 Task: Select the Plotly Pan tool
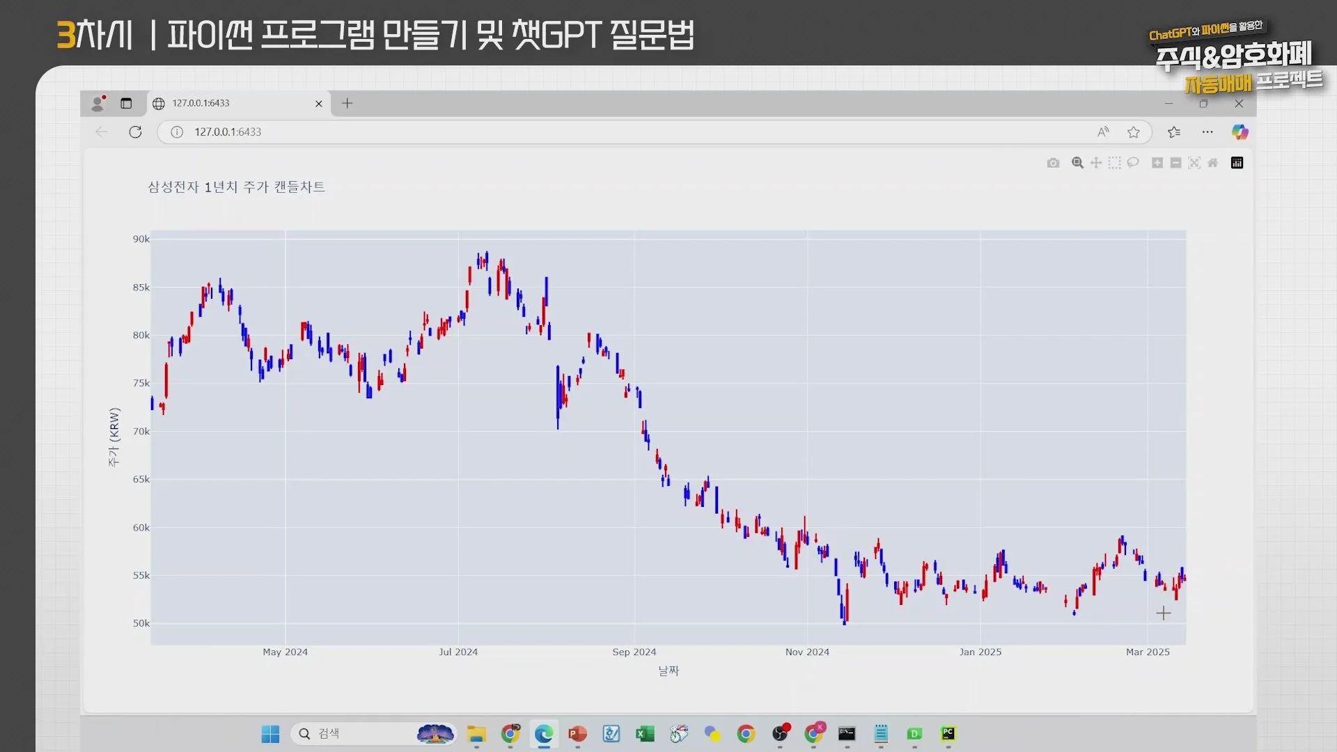[x=1096, y=163]
